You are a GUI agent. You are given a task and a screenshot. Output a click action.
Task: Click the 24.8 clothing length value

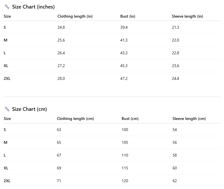pyautogui.click(x=61, y=27)
